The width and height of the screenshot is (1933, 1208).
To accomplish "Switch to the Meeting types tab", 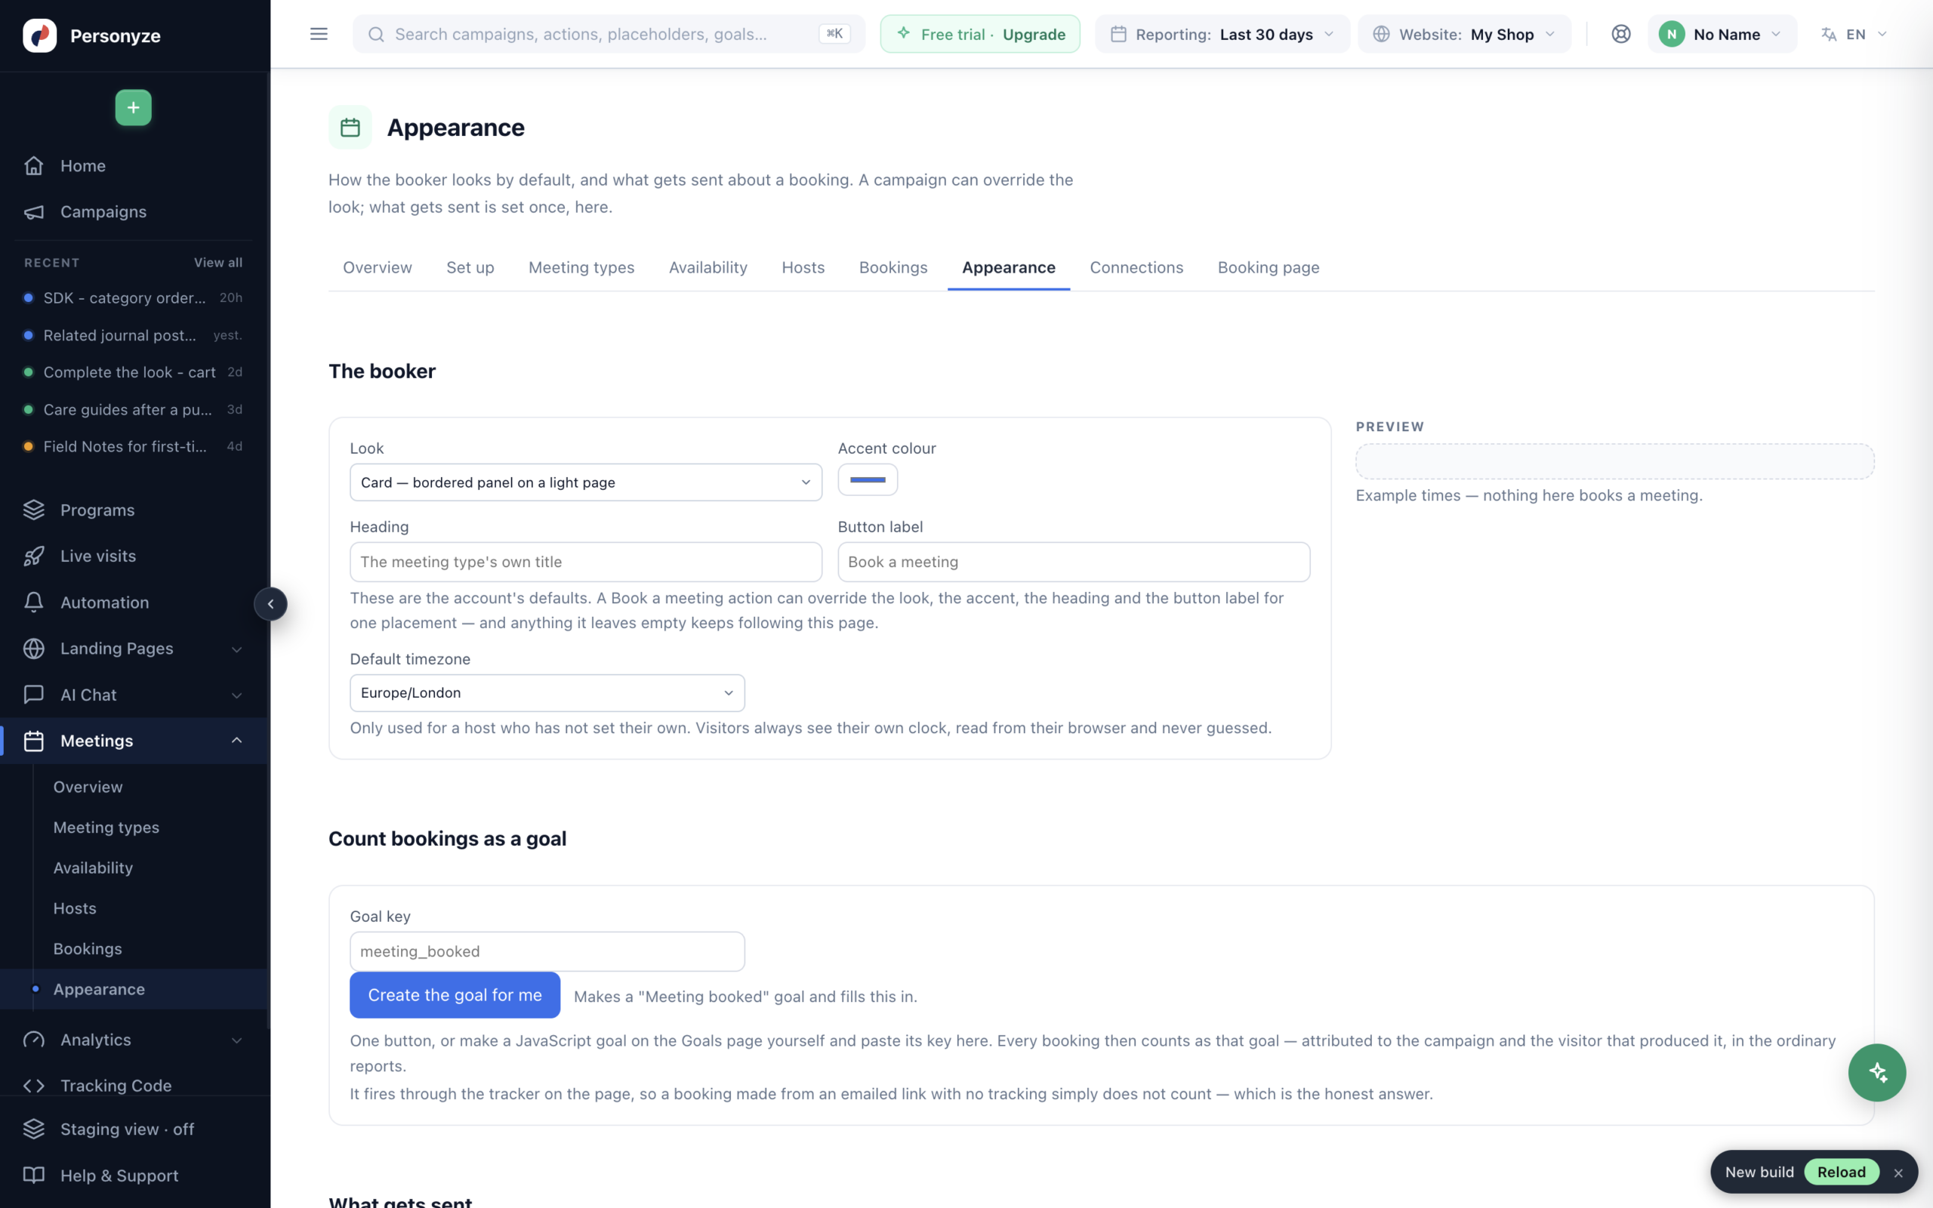I will point(581,267).
